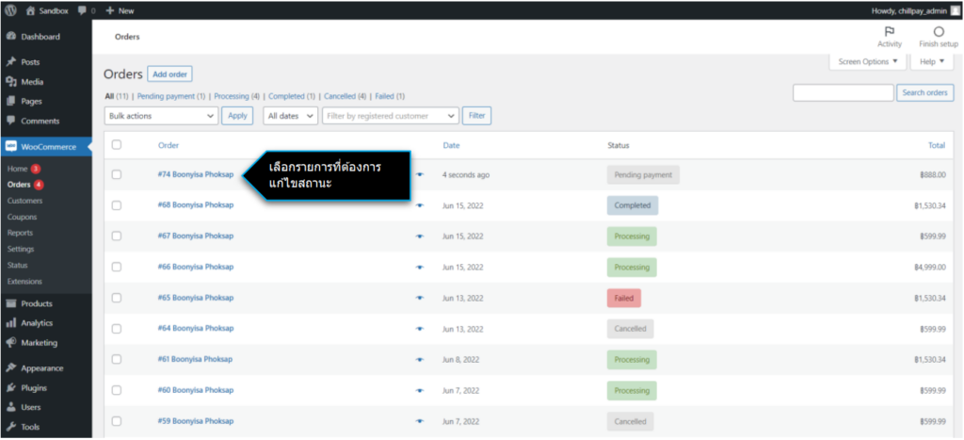Open the comments bubble in admin bar
The height and width of the screenshot is (440, 964).
[x=83, y=10]
